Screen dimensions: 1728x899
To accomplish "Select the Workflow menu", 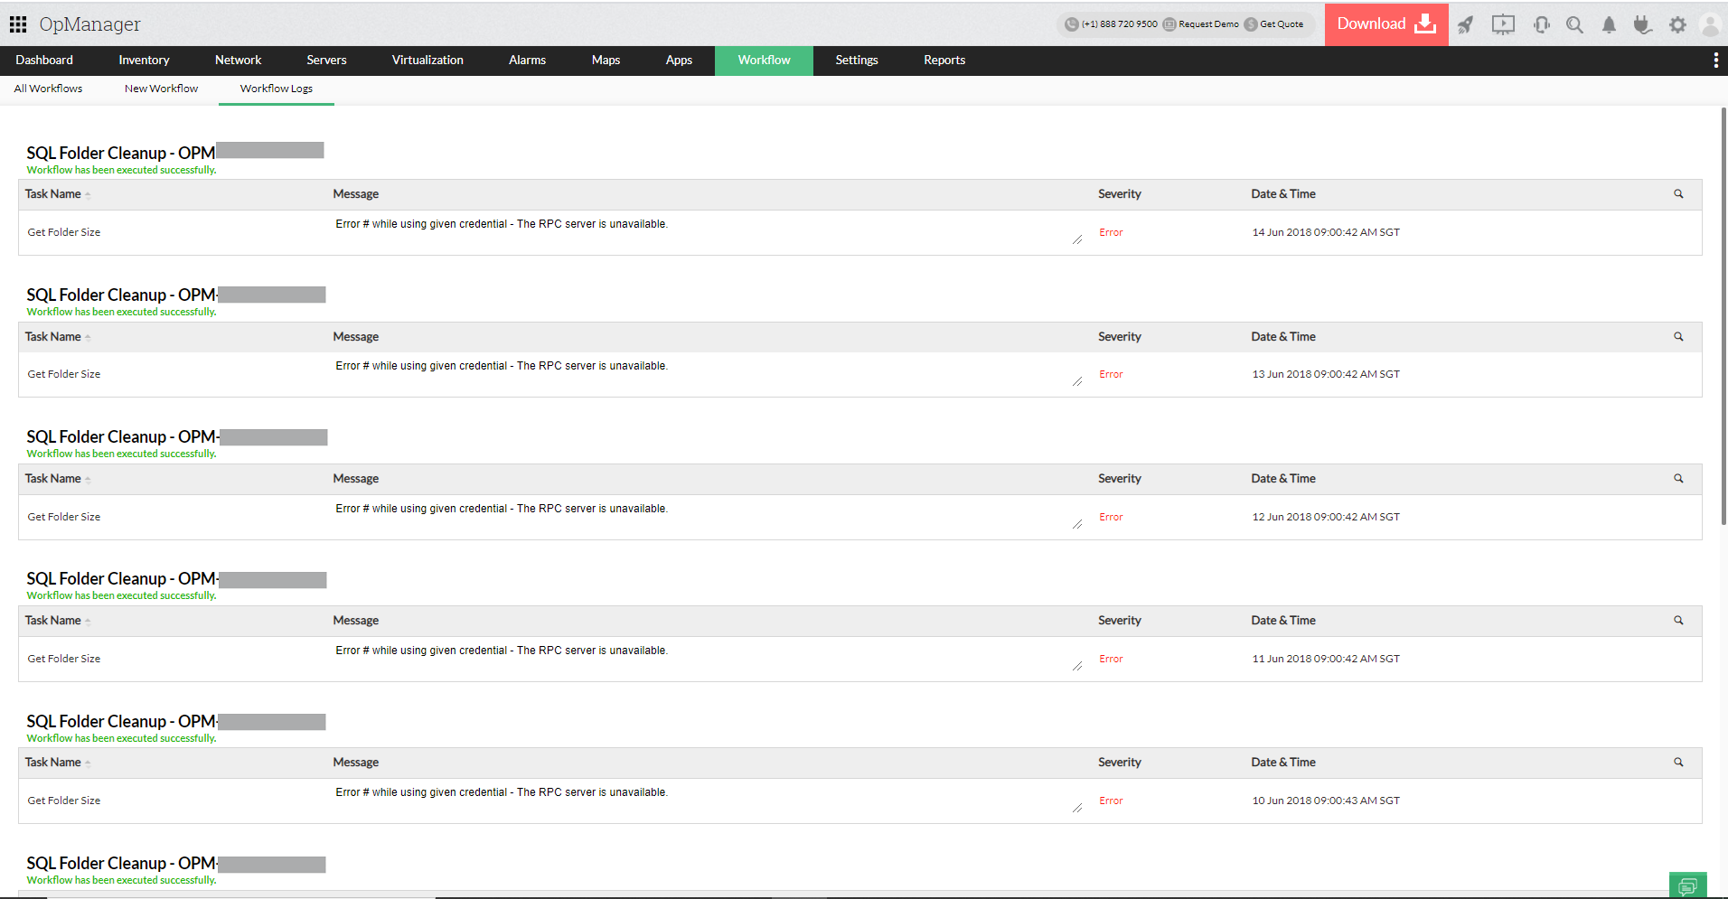I will pos(764,61).
